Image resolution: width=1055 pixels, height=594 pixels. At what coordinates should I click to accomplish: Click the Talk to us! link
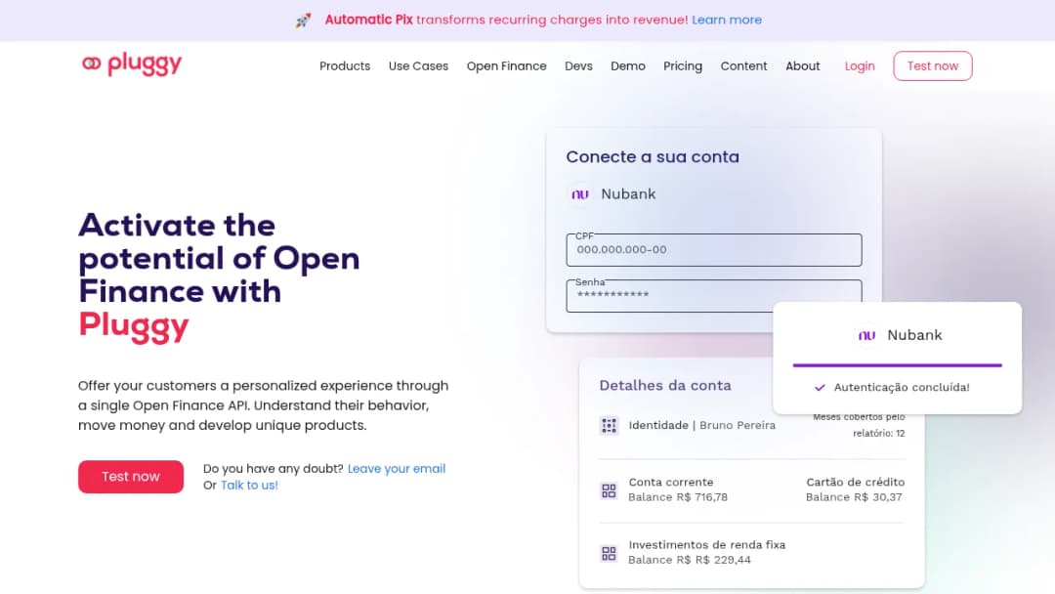(249, 485)
